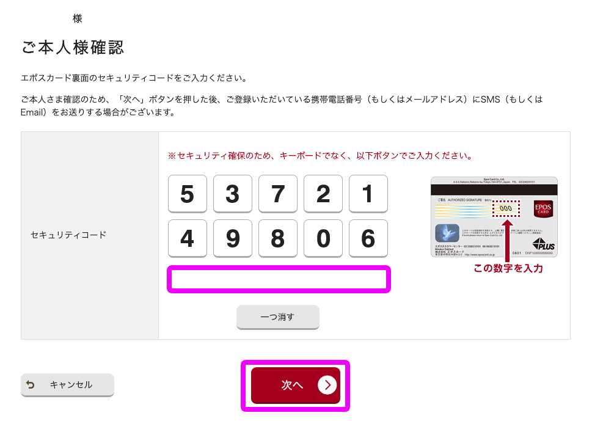Click the return arrow icon beside キャンセル

pyautogui.click(x=30, y=385)
